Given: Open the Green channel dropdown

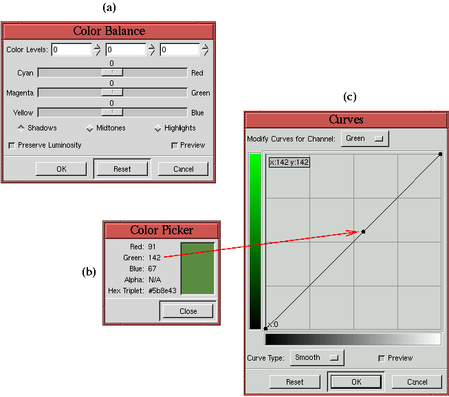Looking at the screenshot, I should 364,139.
